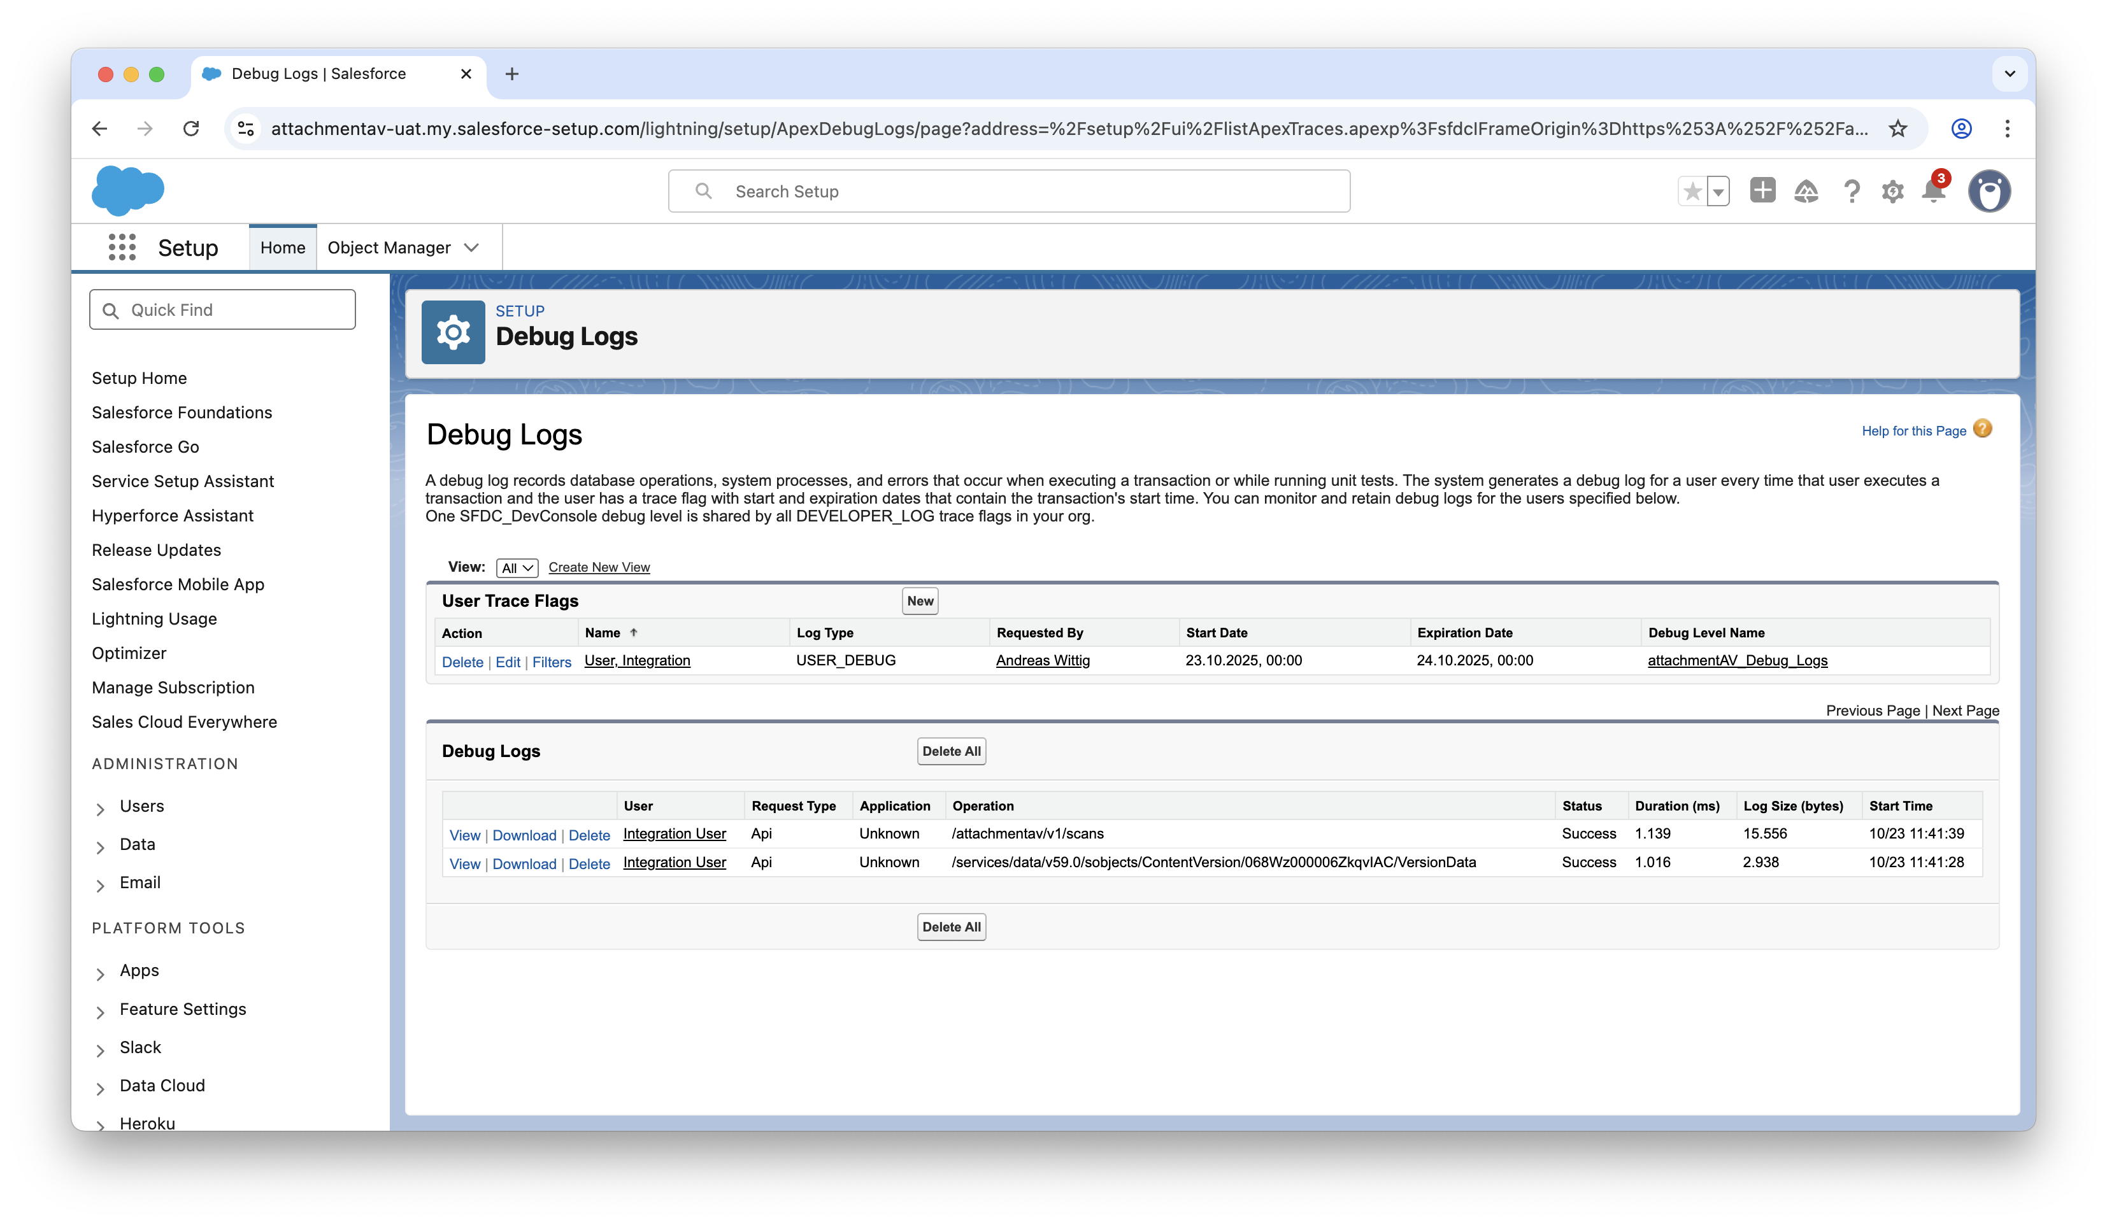Switch to the Home tab
The width and height of the screenshot is (2107, 1225).
coord(283,247)
